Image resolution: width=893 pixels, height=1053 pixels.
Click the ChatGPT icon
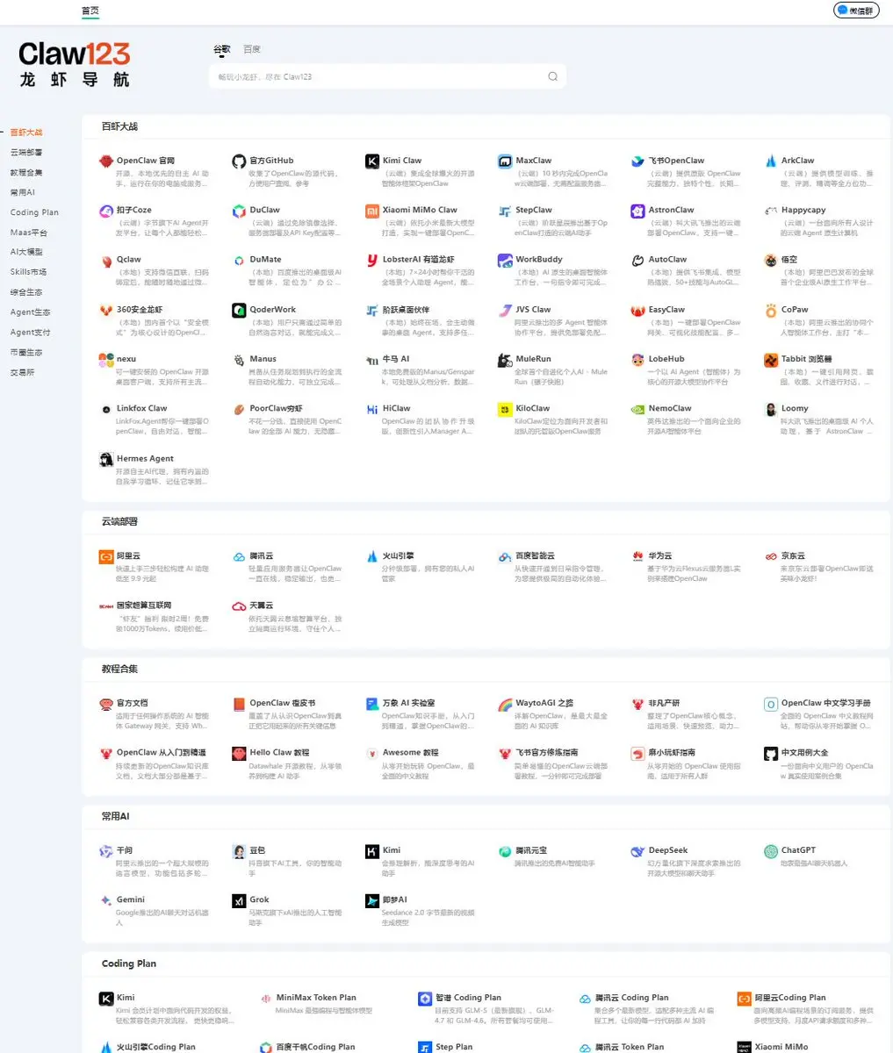[771, 851]
